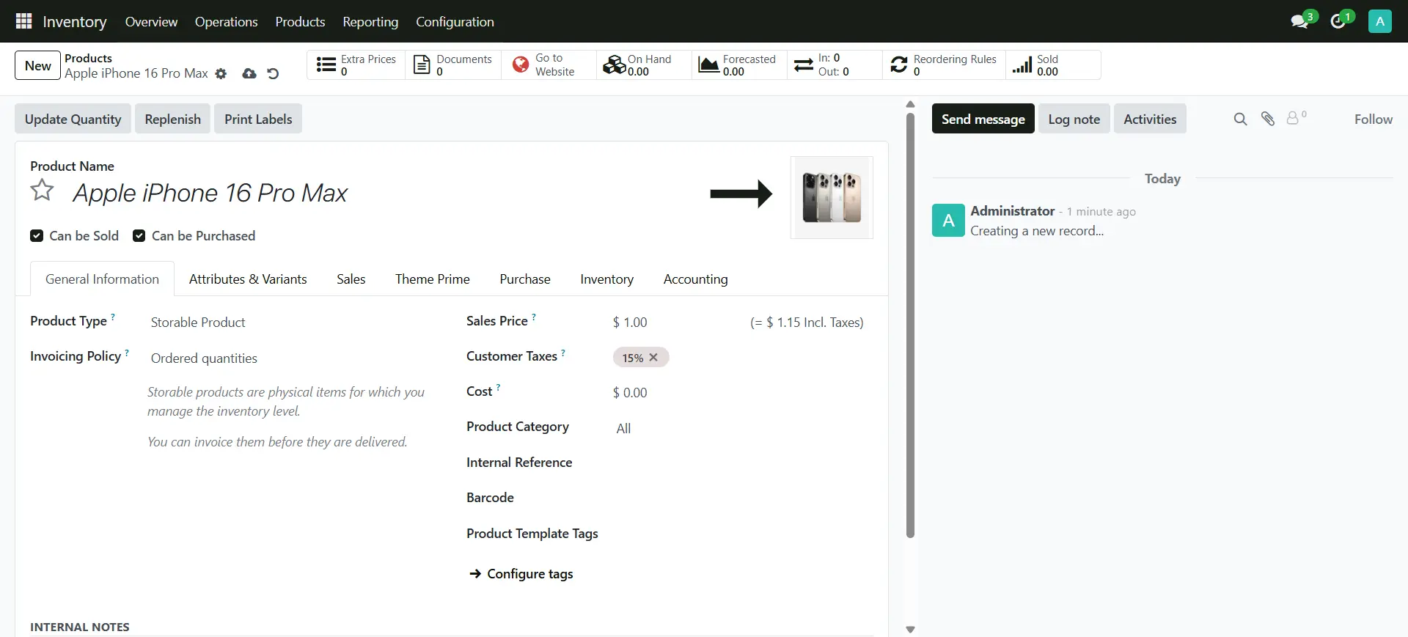Switch to the Attributes & Variants tab

(x=248, y=279)
